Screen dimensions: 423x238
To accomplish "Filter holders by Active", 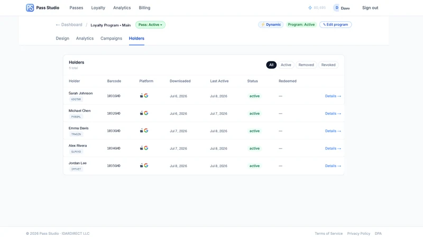I will pyautogui.click(x=286, y=65).
